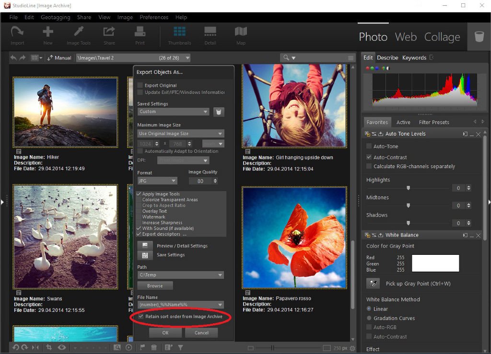Click the Manual sort order button
The image size is (491, 354).
click(x=59, y=58)
